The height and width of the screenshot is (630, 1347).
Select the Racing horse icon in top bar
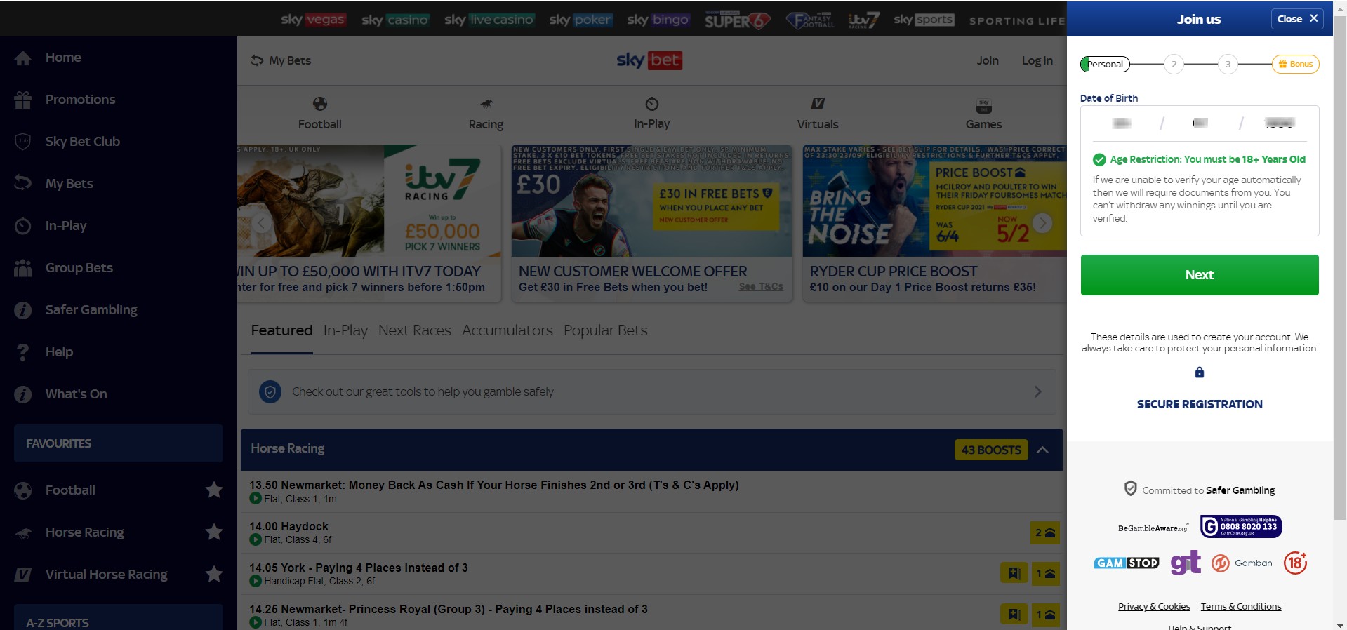[486, 104]
